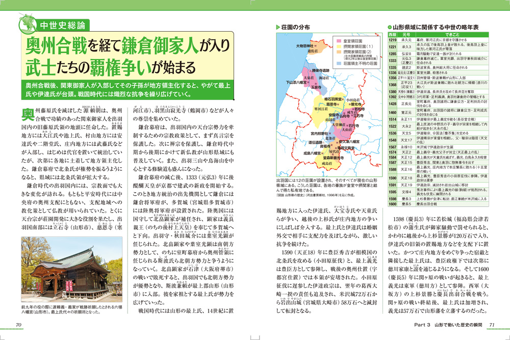
Task: Click the 山形県域に関係する中世の略年表 heading
Action: coord(436,28)
